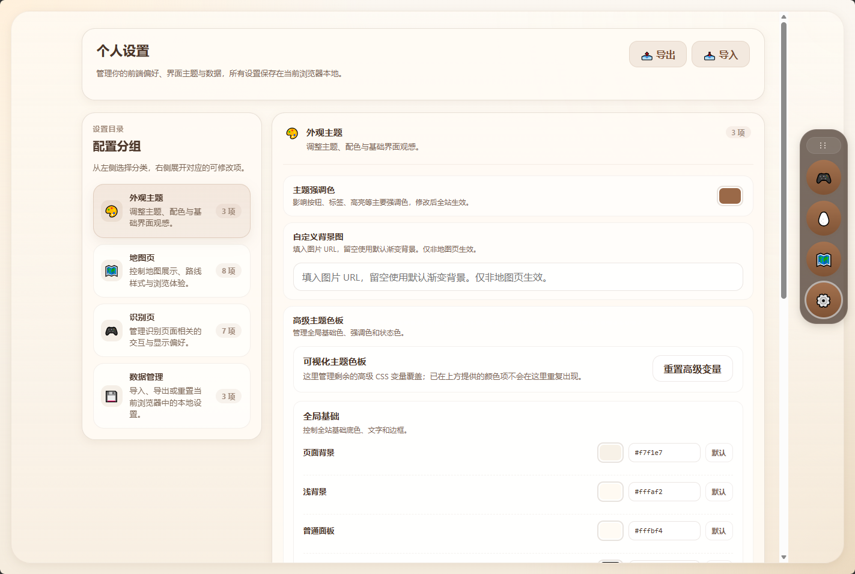This screenshot has width=855, height=574.
Task: Click the map icon in 地图页 card
Action: pyautogui.click(x=112, y=270)
